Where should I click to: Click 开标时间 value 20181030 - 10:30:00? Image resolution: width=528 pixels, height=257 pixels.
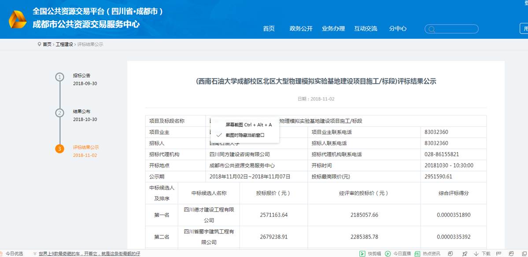[449, 166]
